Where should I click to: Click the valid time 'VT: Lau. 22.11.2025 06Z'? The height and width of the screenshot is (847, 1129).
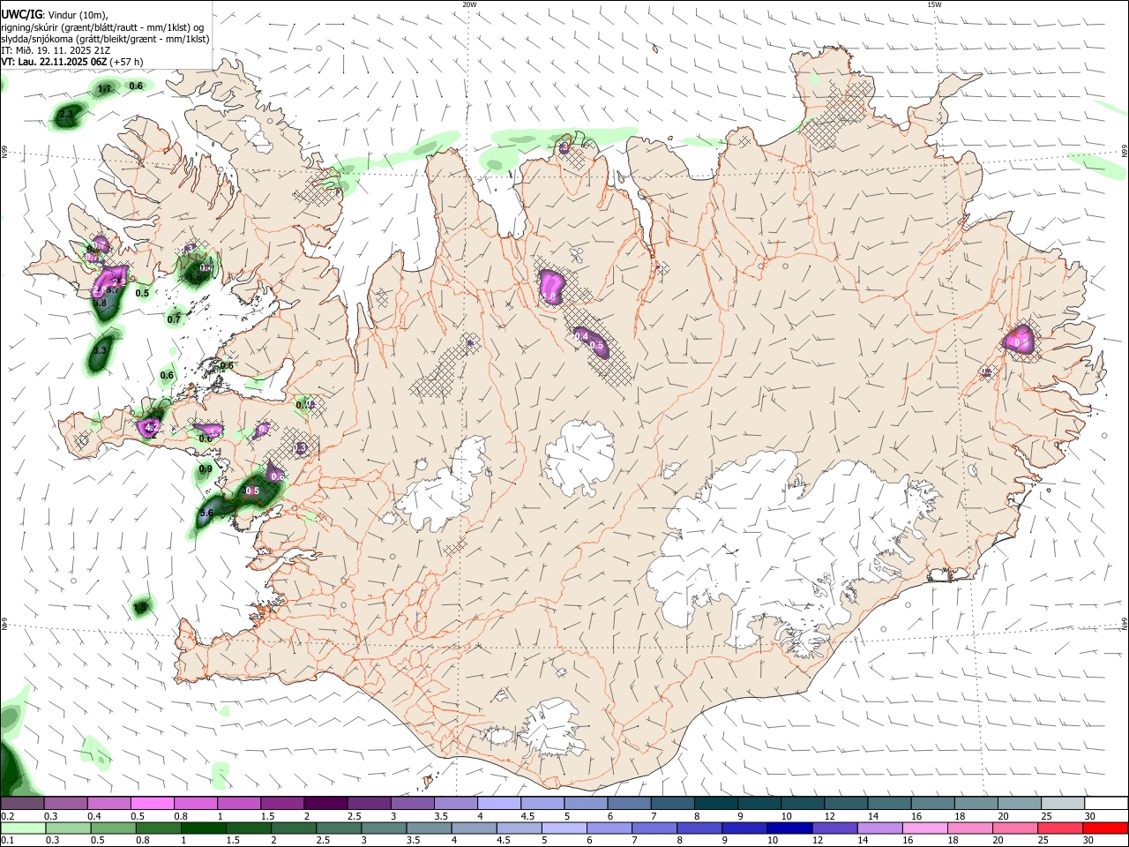(x=54, y=62)
